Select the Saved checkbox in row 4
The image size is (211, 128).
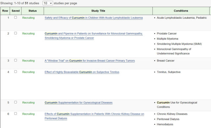coord(15,72)
